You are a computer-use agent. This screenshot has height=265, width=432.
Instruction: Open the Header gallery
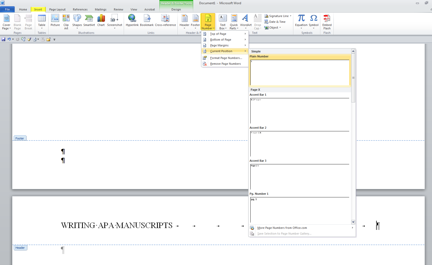click(184, 22)
